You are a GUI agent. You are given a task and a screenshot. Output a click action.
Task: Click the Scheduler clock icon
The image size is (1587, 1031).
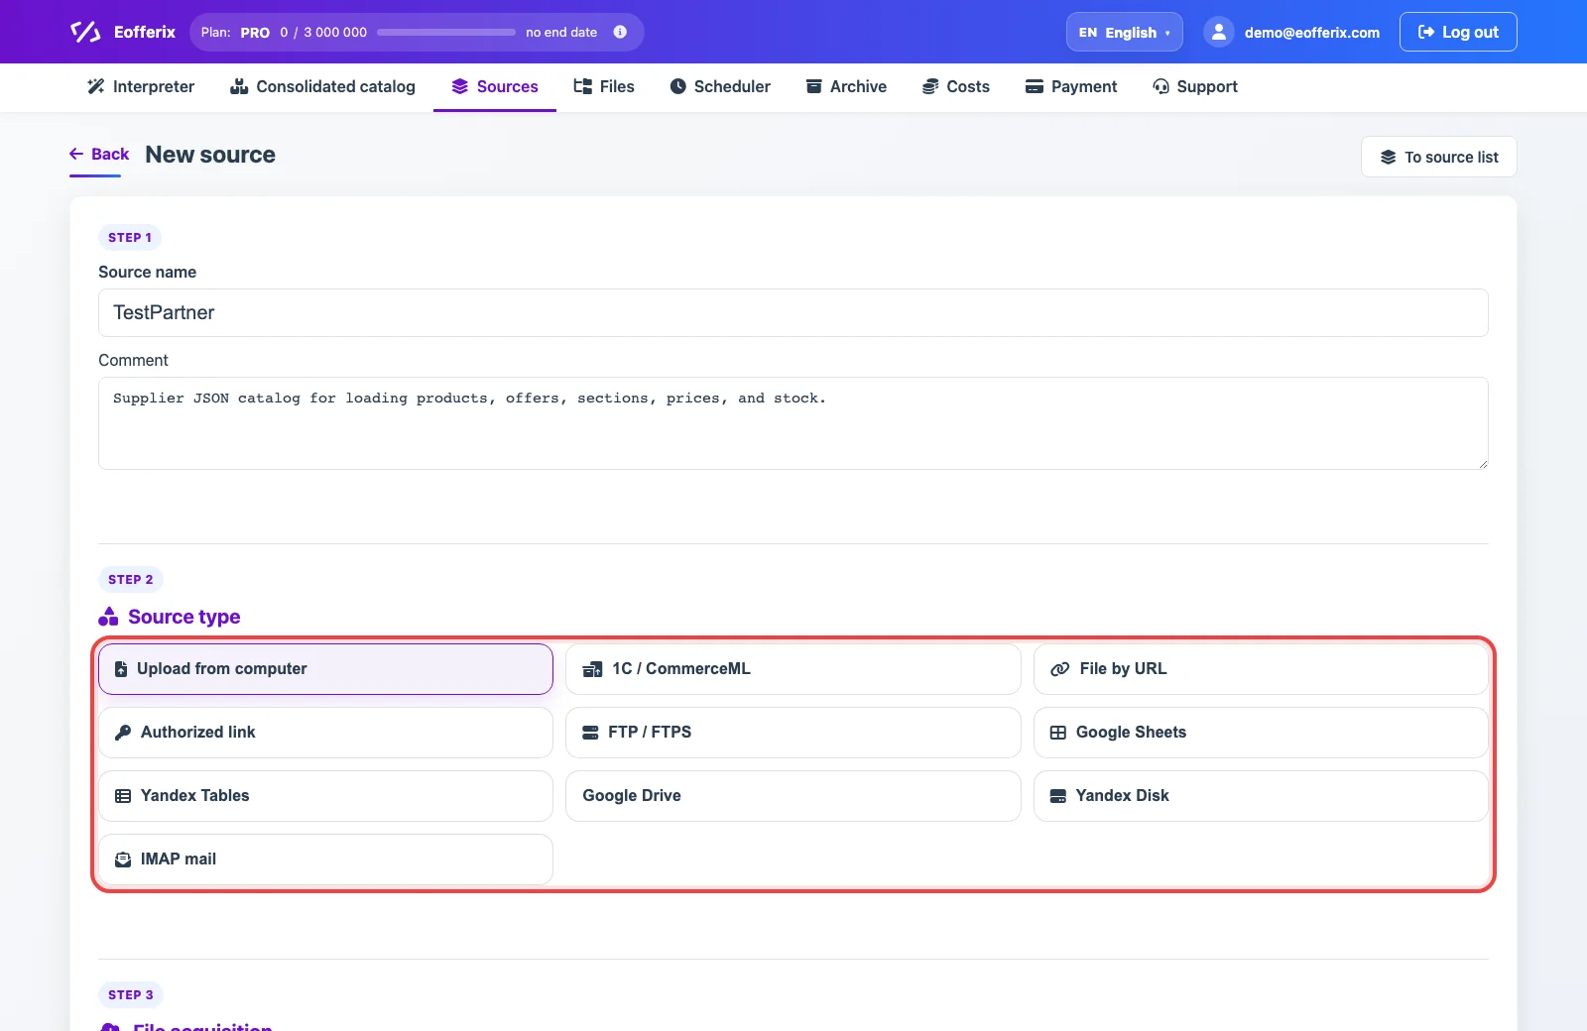tap(678, 86)
